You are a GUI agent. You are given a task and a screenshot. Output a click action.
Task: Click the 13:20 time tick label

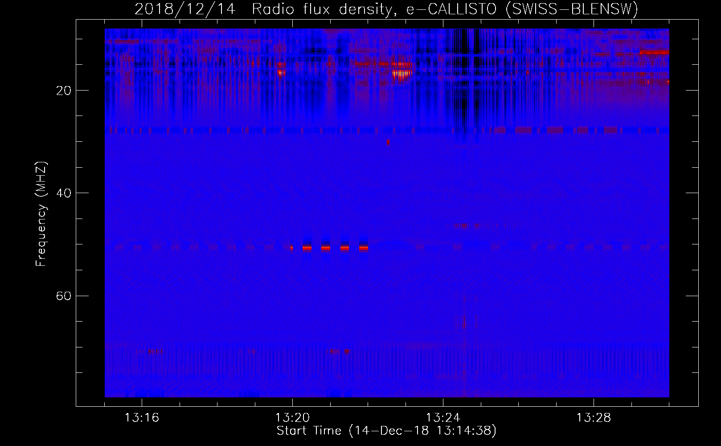pos(292,418)
